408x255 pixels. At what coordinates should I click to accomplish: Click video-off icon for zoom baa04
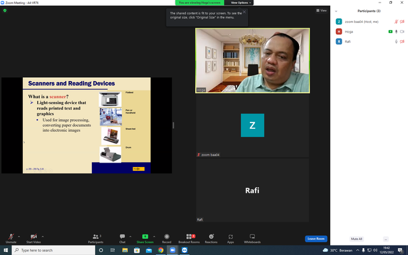click(x=402, y=22)
